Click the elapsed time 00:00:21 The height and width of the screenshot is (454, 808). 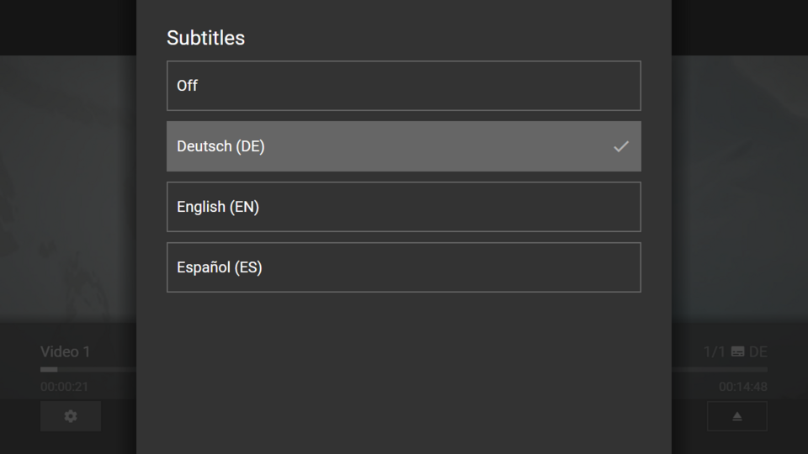pos(64,387)
